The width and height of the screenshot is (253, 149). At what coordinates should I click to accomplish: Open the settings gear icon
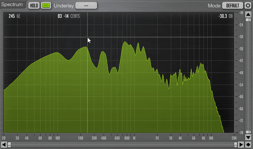pyautogui.click(x=248, y=5)
